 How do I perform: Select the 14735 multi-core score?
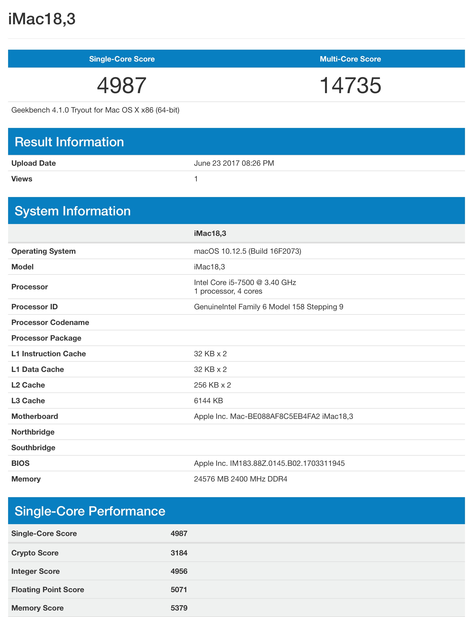tap(350, 85)
